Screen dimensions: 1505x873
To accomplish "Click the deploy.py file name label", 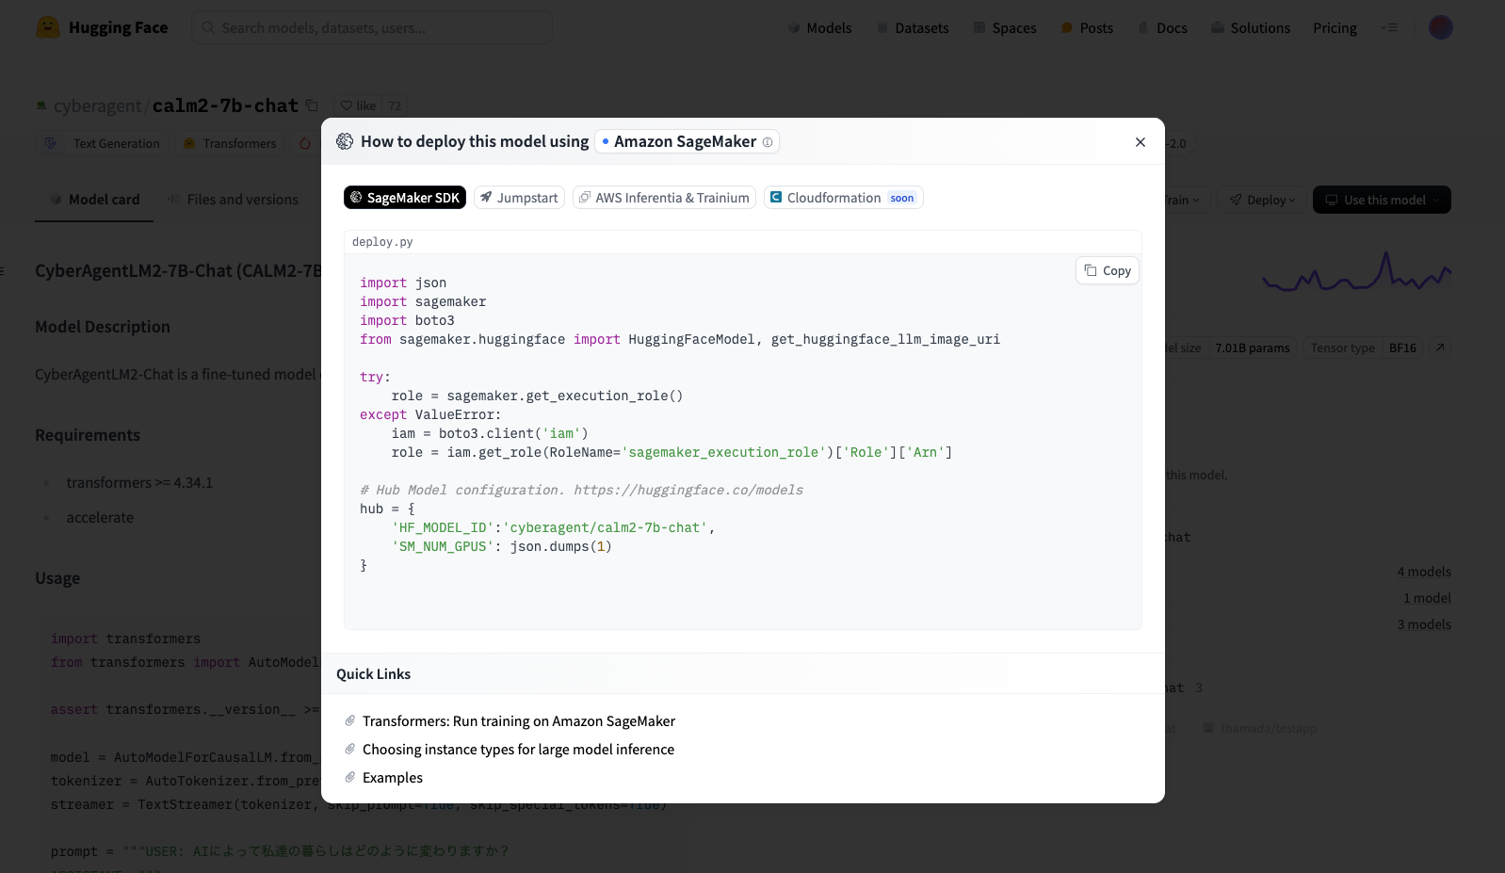I will click(382, 242).
